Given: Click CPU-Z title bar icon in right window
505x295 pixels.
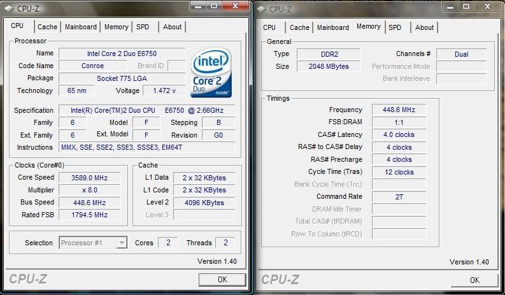Looking at the screenshot, I should pyautogui.click(x=262, y=10).
